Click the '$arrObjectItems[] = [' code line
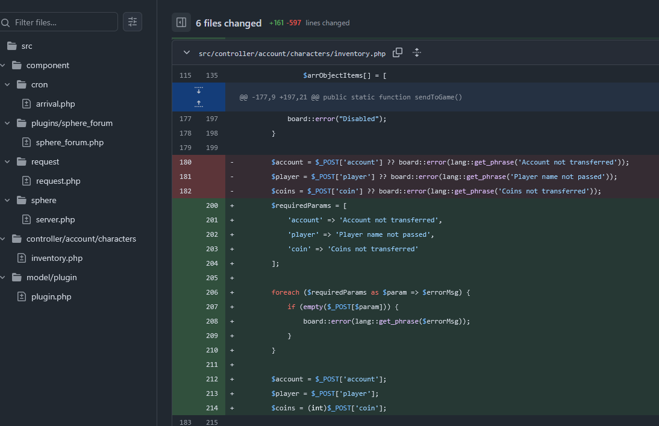The height and width of the screenshot is (426, 659). pos(345,76)
